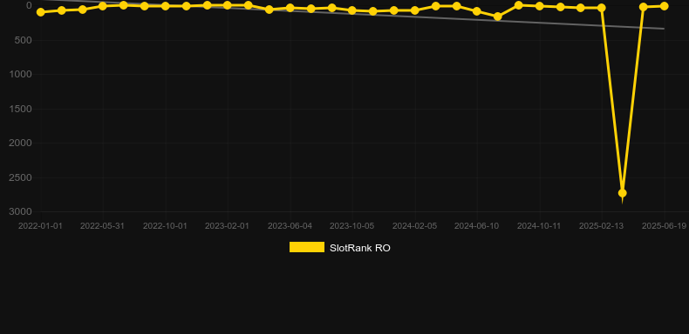Click the data point for 2024-06-10
689x334 pixels.
(477, 11)
